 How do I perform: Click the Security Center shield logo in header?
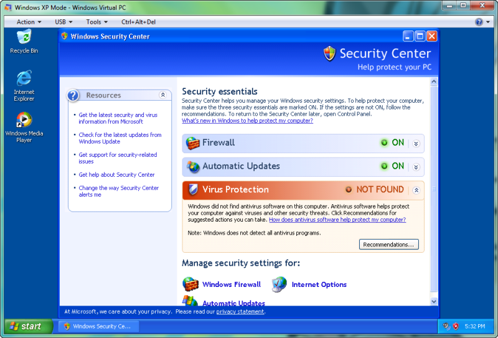pos(329,54)
